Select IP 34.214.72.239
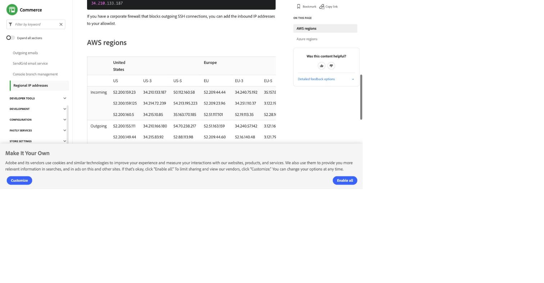The height and width of the screenshot is (283, 544). [x=155, y=103]
